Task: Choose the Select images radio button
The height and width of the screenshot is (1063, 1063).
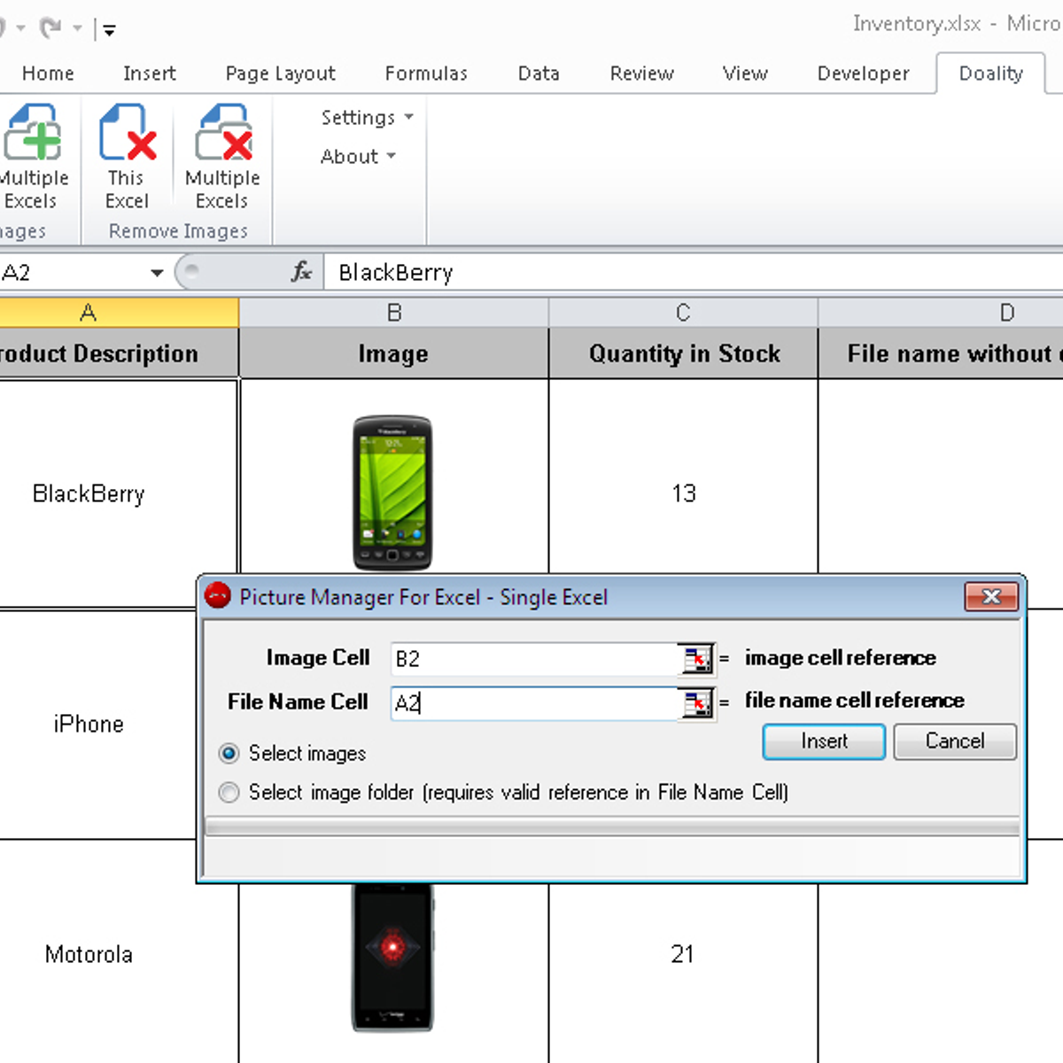Action: click(x=229, y=754)
